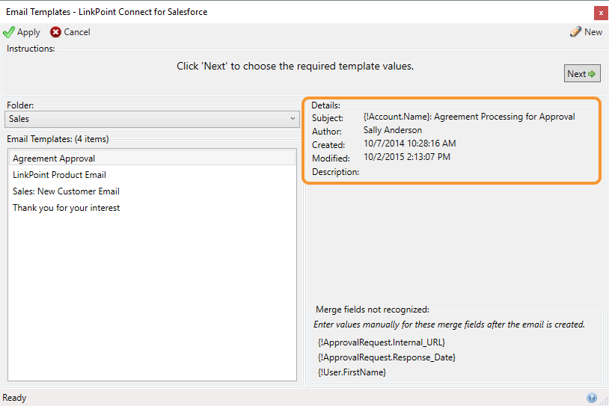Select the Agreement Approval template
This screenshot has height=406, width=609.
[x=153, y=158]
